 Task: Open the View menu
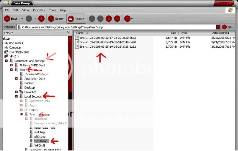pyautogui.click(x=25, y=10)
